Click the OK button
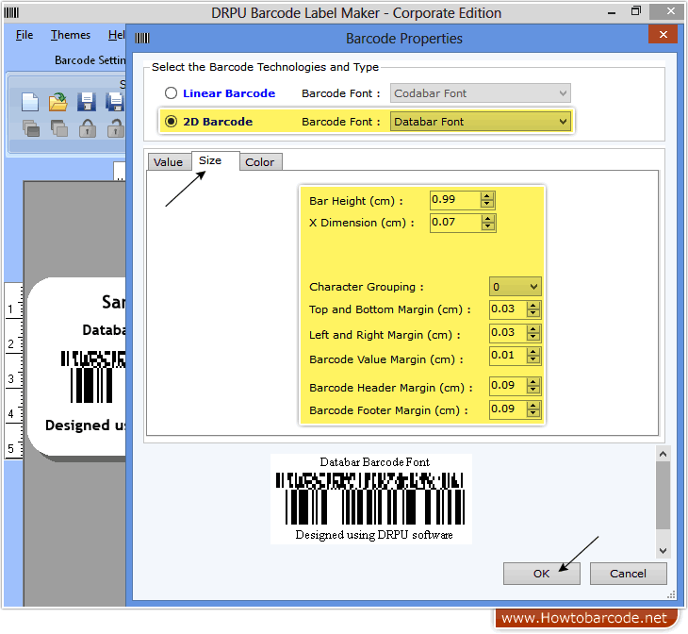Screen dimensions: 688x634 pyautogui.click(x=542, y=574)
